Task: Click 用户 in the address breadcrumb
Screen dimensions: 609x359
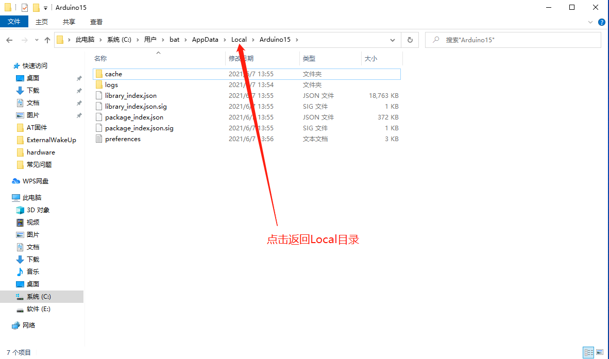Action: pyautogui.click(x=150, y=40)
